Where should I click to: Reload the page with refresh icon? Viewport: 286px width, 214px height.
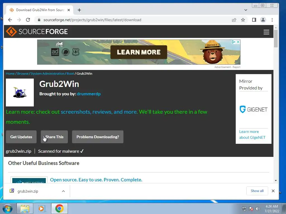pos(28,20)
